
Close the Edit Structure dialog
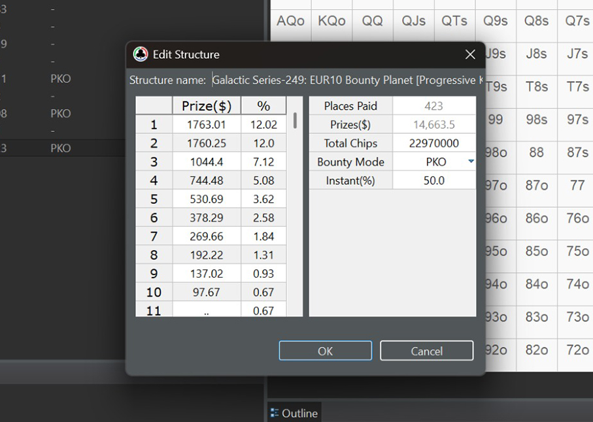tap(469, 55)
